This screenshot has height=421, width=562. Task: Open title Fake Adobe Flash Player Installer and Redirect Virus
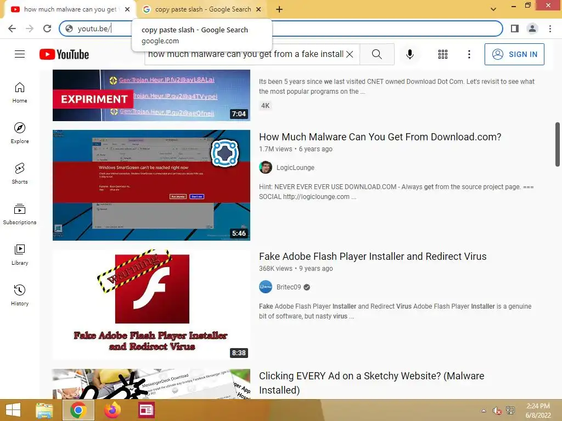(x=373, y=257)
